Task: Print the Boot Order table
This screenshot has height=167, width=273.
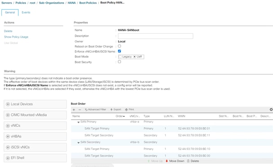Action: pyautogui.click(x=129, y=110)
